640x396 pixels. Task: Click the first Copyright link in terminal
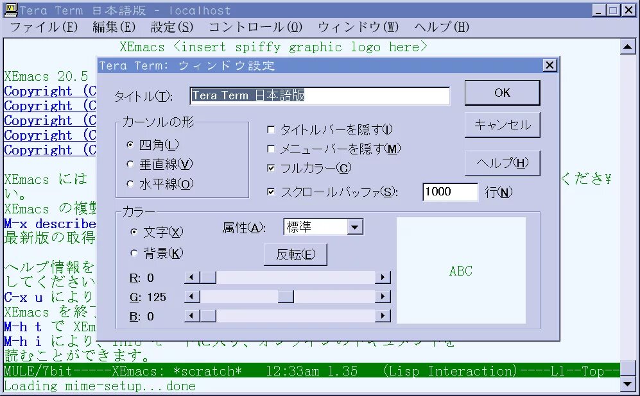(50, 91)
